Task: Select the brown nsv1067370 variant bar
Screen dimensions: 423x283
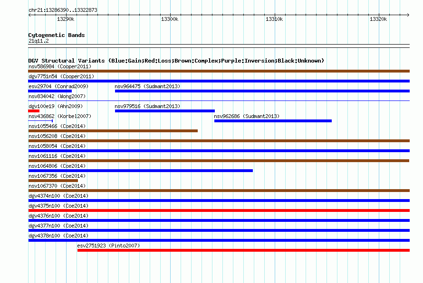Action: [219, 191]
